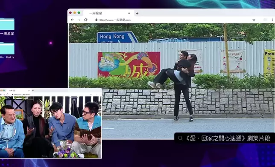Select the 一周星星 tab in large window
The height and width of the screenshot is (167, 275).
109,13
